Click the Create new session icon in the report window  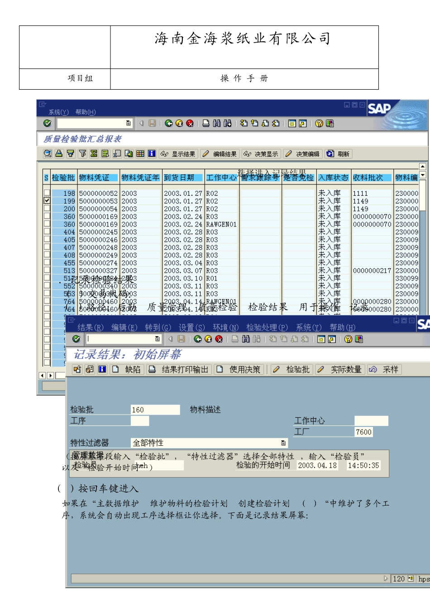[x=292, y=123]
